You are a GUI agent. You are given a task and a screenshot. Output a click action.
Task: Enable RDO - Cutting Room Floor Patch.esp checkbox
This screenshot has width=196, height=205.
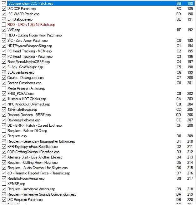click(x=4, y=35)
